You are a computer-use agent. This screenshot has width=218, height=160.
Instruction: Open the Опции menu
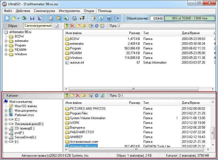89,11
